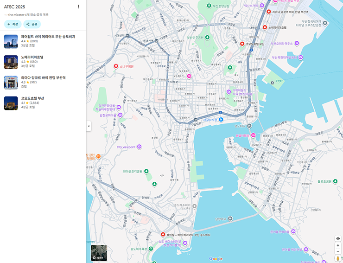The image size is (343, 263).
Task: Zoom in on the map
Action: pyautogui.click(x=338, y=245)
